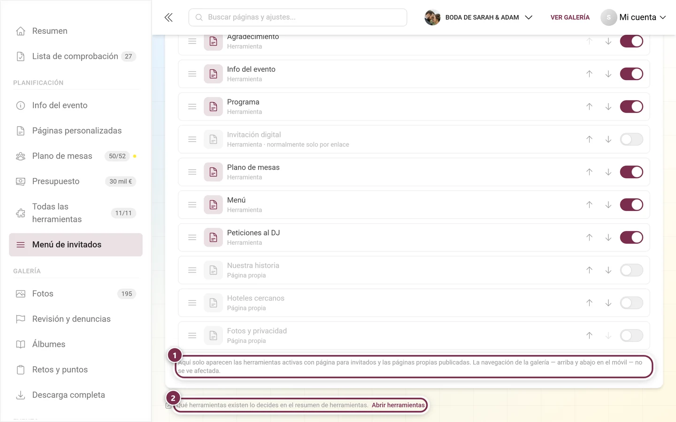Click the Ver galería link

(x=570, y=17)
